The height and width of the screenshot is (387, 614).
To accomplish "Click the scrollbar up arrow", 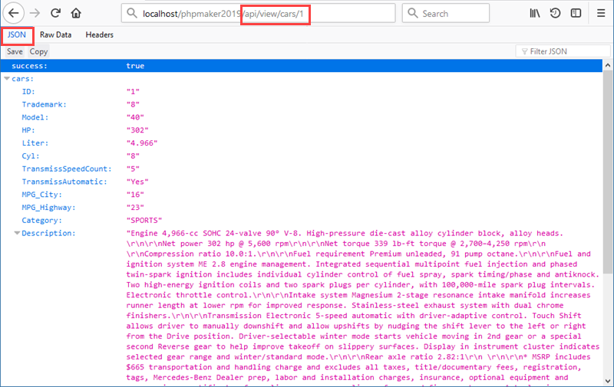I will click(608, 65).
